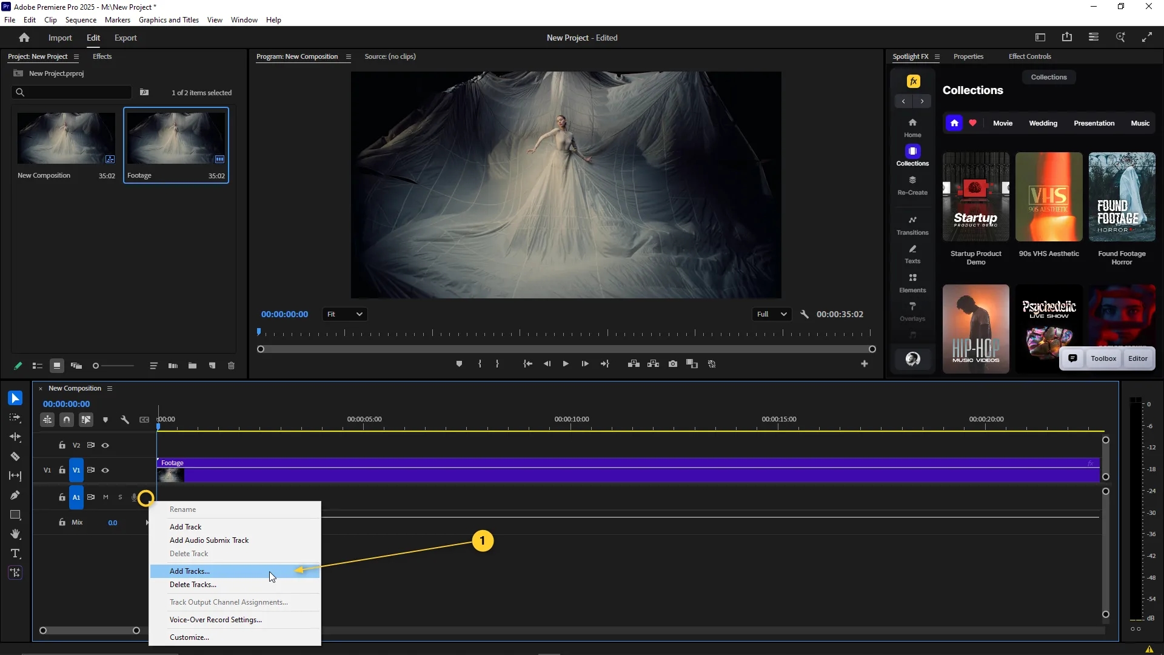The image size is (1164, 655).
Task: Select the Slip tool
Action: click(x=15, y=476)
